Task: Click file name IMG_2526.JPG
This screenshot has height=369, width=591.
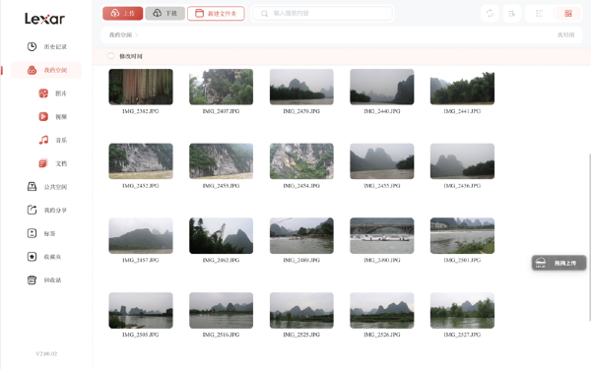Action: pyautogui.click(x=382, y=335)
